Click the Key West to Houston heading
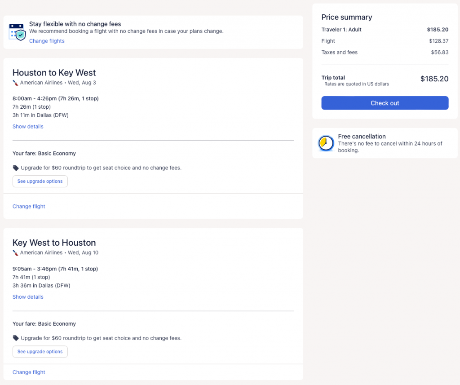Screen dimensions: 460x385 pos(54,243)
